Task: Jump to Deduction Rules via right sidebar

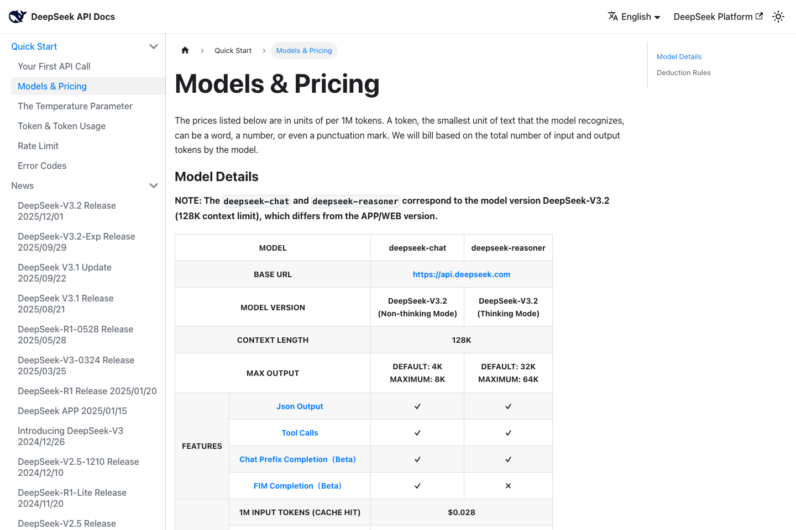Action: click(x=683, y=72)
